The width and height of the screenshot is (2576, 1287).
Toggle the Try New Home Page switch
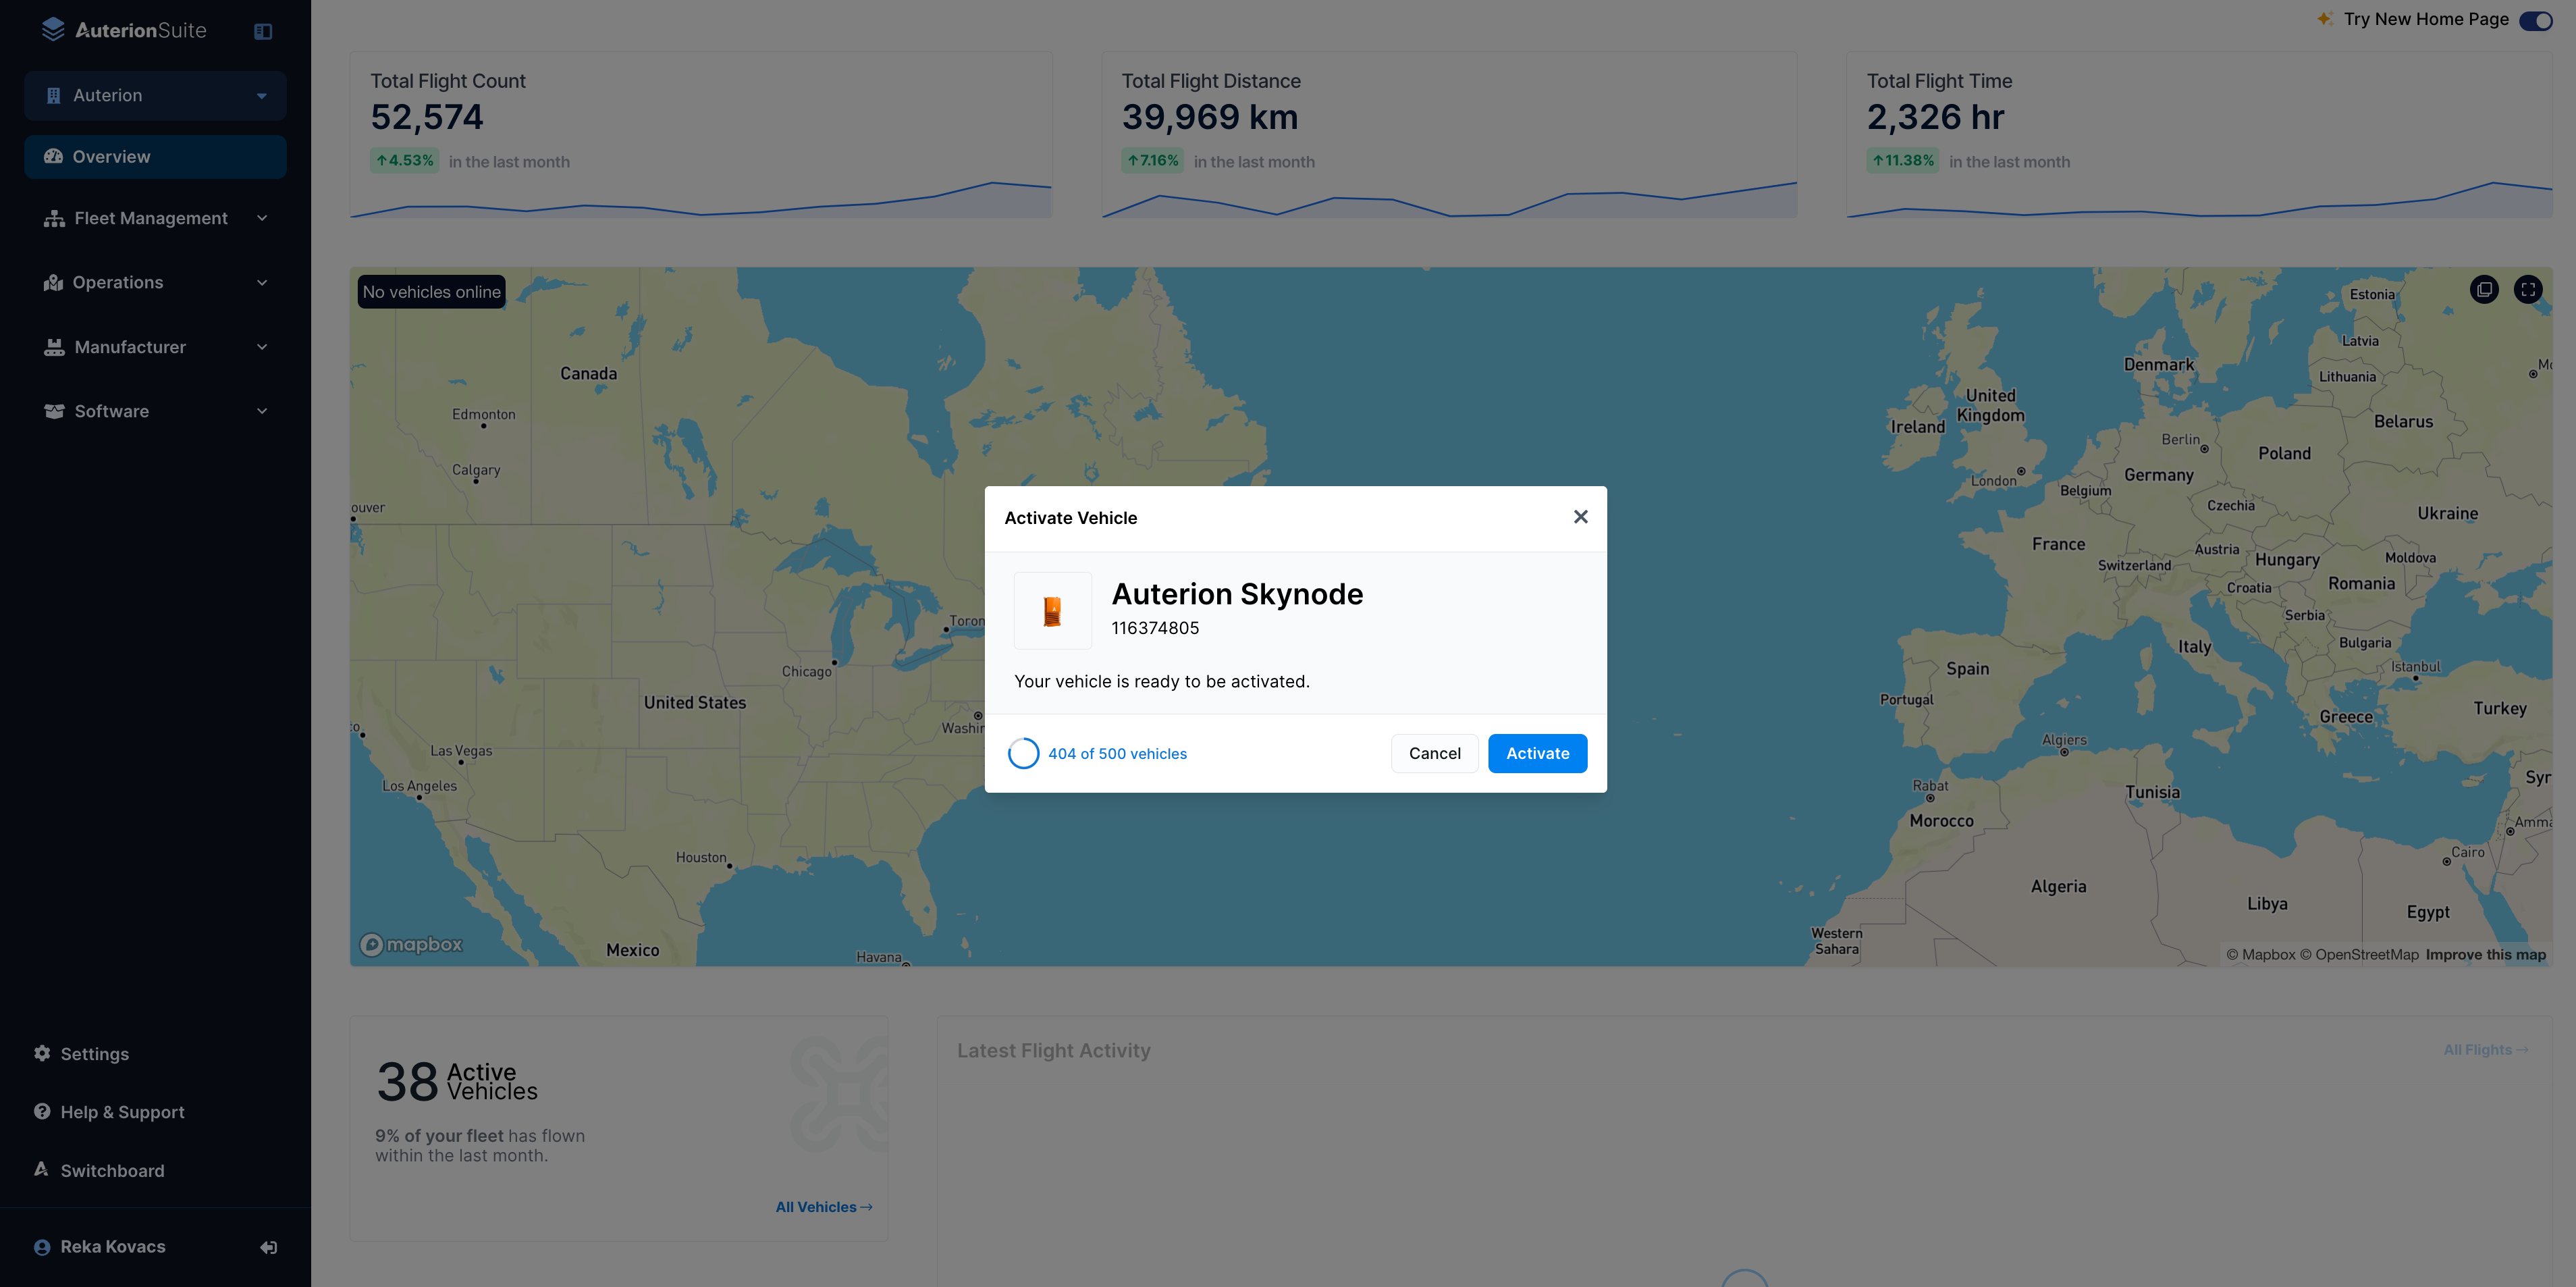click(x=2535, y=20)
